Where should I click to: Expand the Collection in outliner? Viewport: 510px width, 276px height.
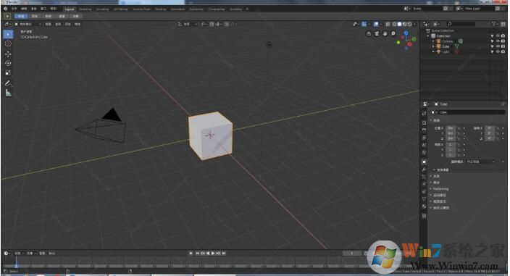pyautogui.click(x=429, y=36)
